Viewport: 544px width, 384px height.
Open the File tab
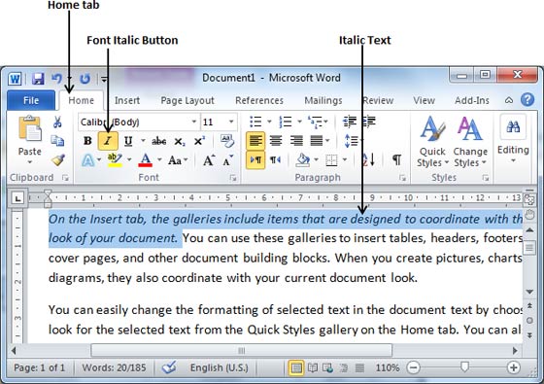click(31, 100)
